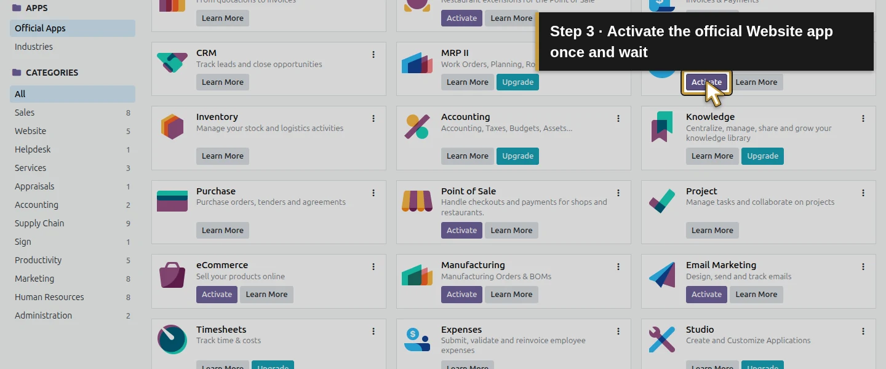
Task: Click the Inventory app icon
Action: 172,127
